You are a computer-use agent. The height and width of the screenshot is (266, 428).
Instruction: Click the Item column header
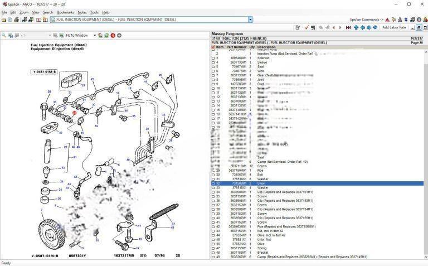point(220,47)
